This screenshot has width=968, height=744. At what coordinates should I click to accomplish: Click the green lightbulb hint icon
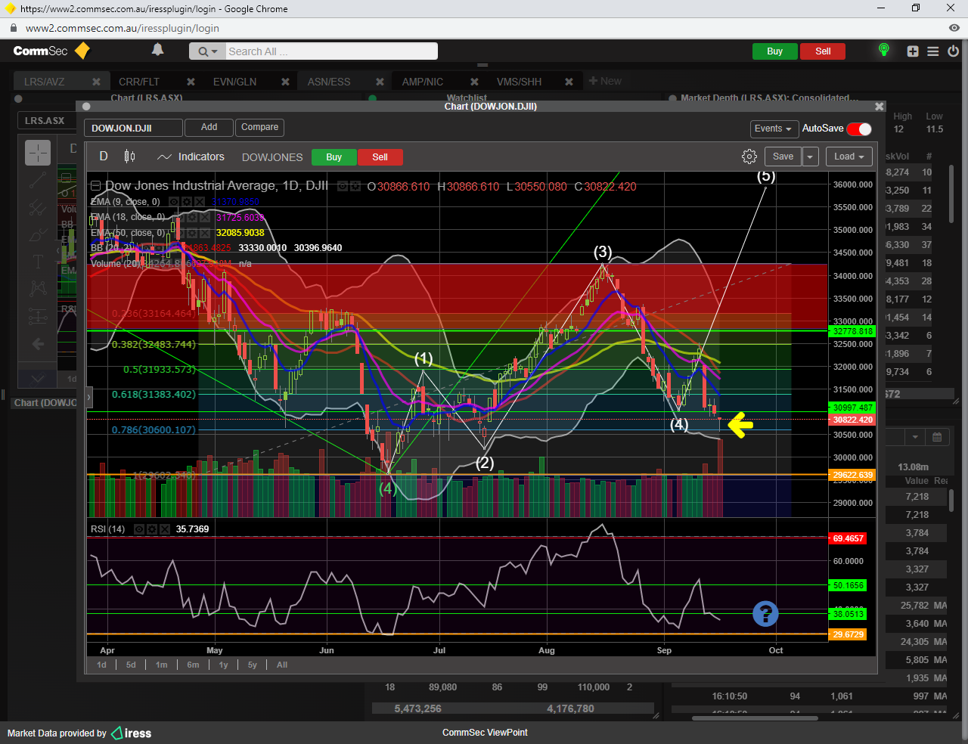(x=883, y=50)
